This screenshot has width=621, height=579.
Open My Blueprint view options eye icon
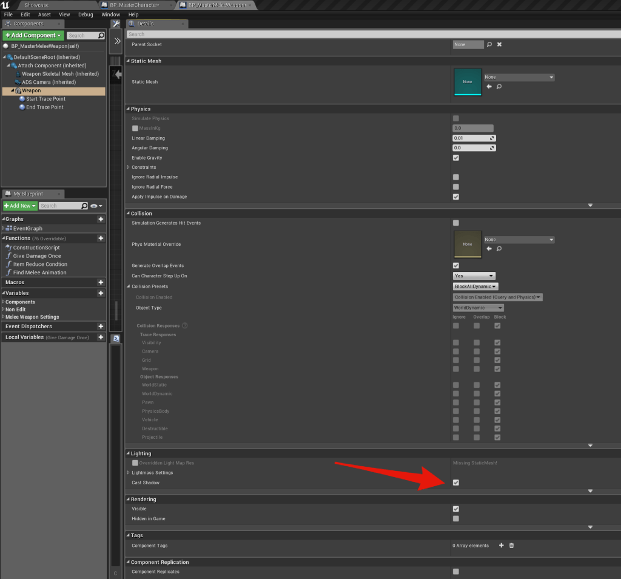click(x=95, y=206)
